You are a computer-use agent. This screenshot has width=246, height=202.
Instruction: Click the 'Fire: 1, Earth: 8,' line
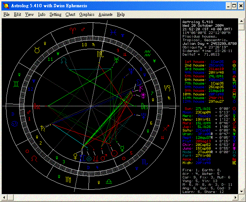[202, 170]
